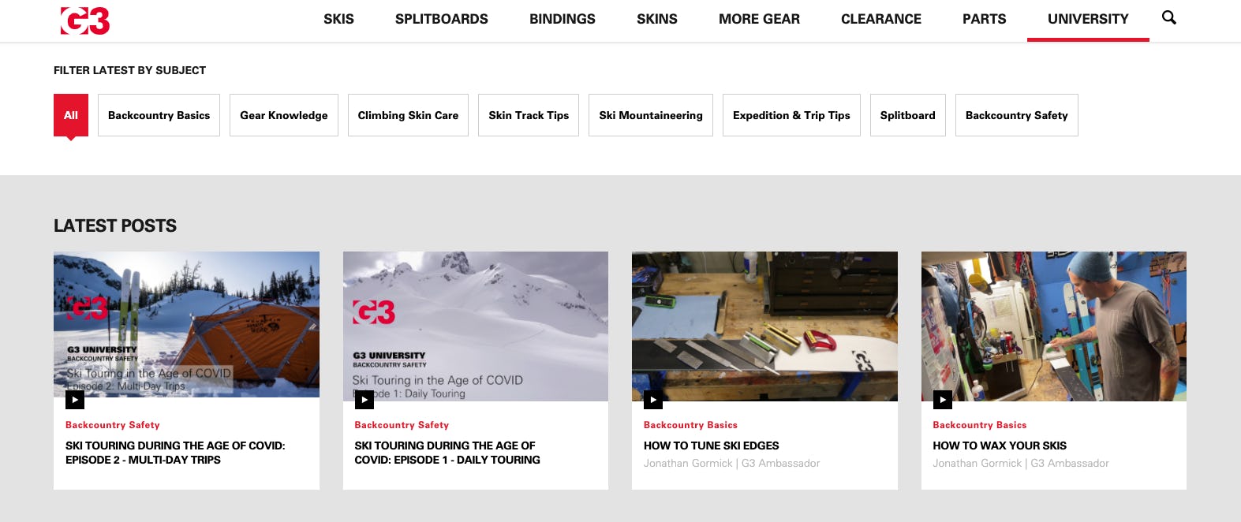Open the CLEARANCE menu item
Viewport: 1241px width, 522px height.
881,19
